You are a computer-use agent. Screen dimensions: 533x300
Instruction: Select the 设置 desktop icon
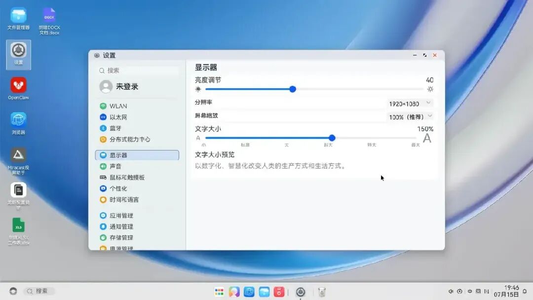pos(18,54)
